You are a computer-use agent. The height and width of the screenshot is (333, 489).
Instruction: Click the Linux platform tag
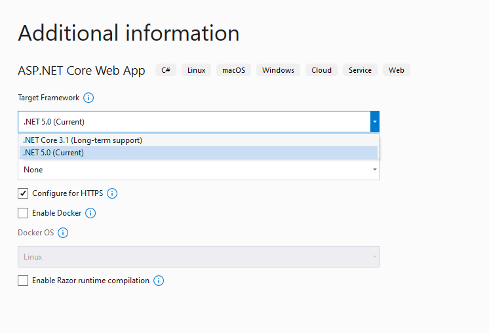[x=197, y=70]
